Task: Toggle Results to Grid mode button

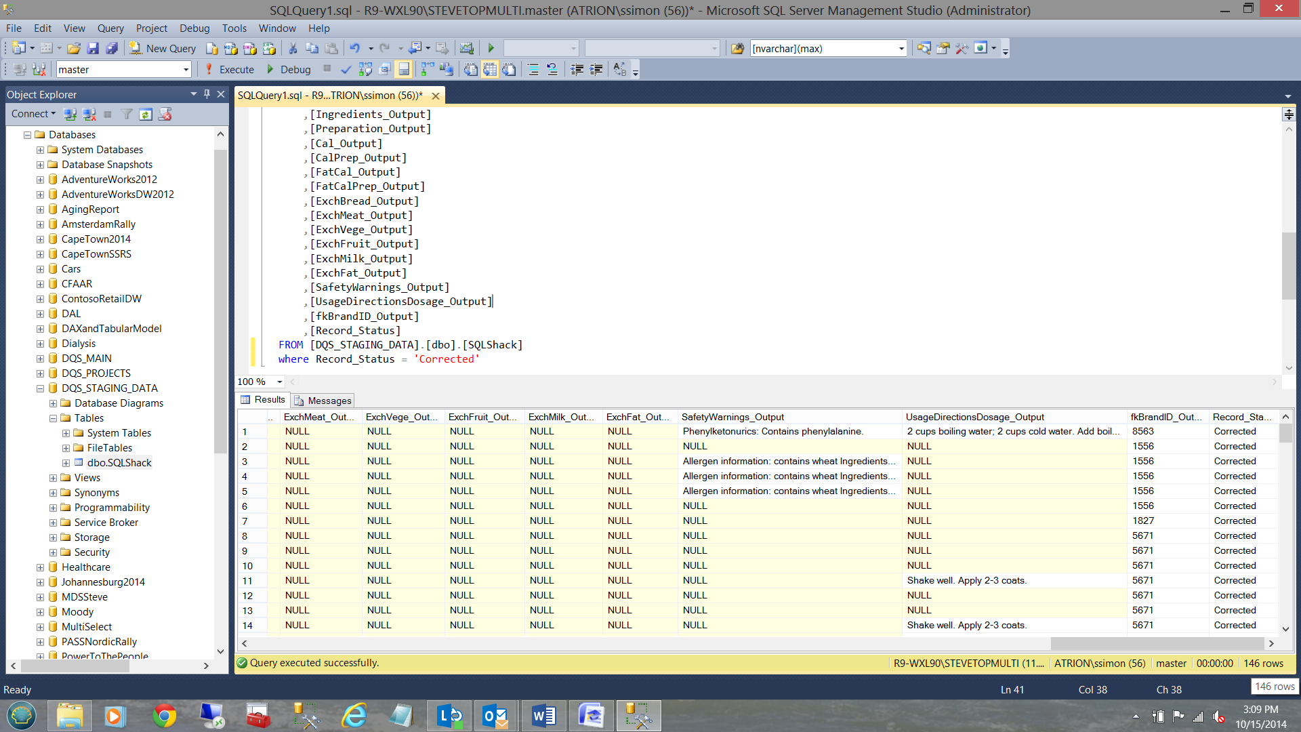Action: [490, 69]
